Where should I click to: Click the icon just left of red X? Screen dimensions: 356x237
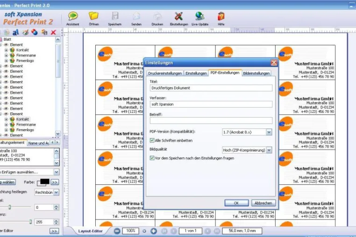[44, 33]
